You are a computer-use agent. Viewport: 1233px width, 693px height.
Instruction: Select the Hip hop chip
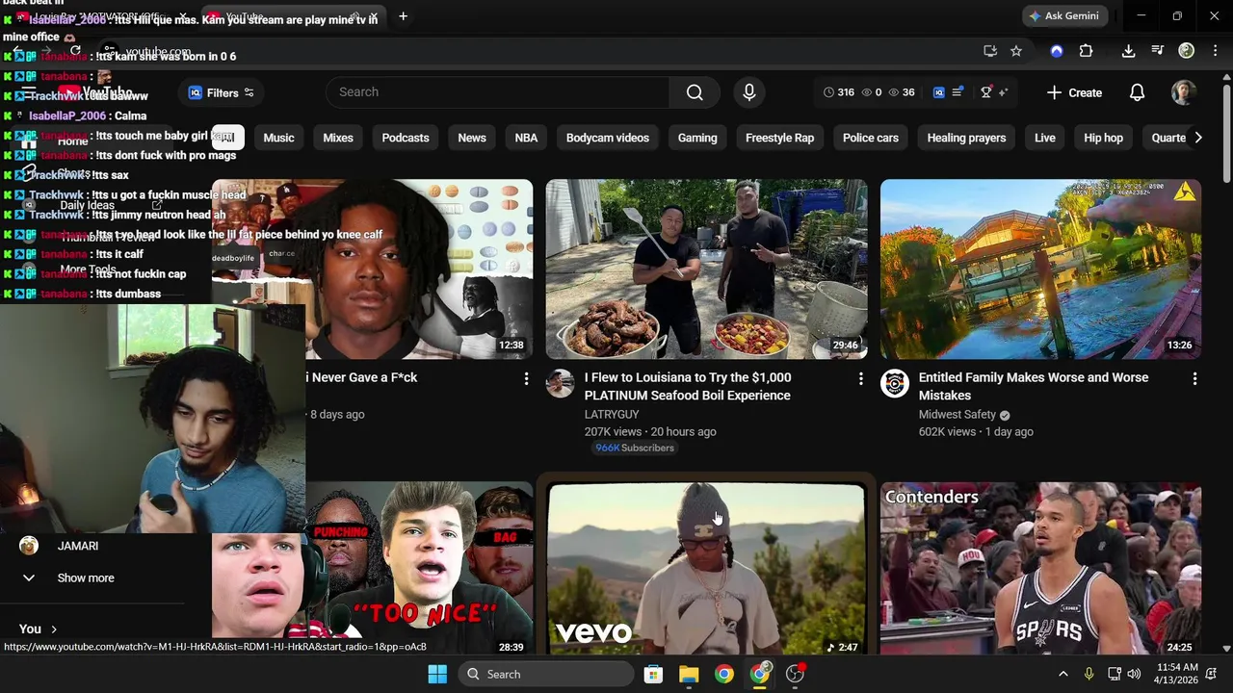point(1104,138)
